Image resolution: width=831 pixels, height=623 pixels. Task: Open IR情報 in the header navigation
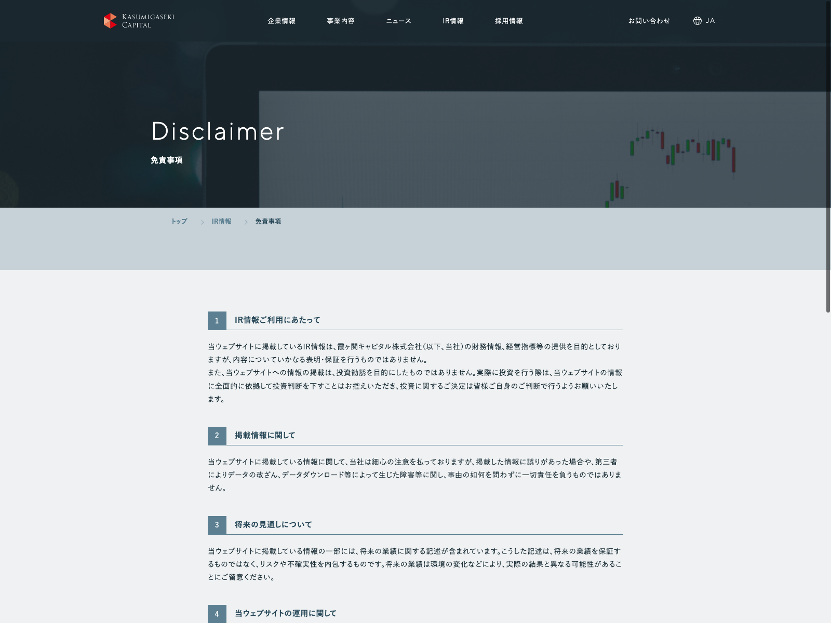click(453, 21)
